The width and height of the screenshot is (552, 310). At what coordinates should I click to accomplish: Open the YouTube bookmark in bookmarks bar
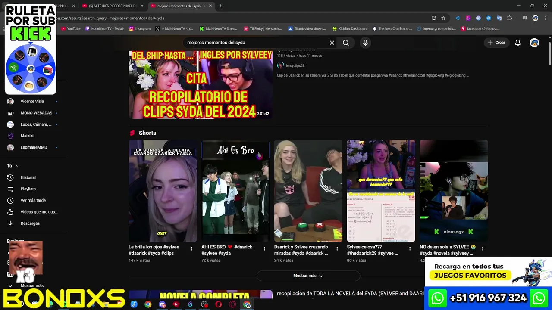pyautogui.click(x=71, y=29)
